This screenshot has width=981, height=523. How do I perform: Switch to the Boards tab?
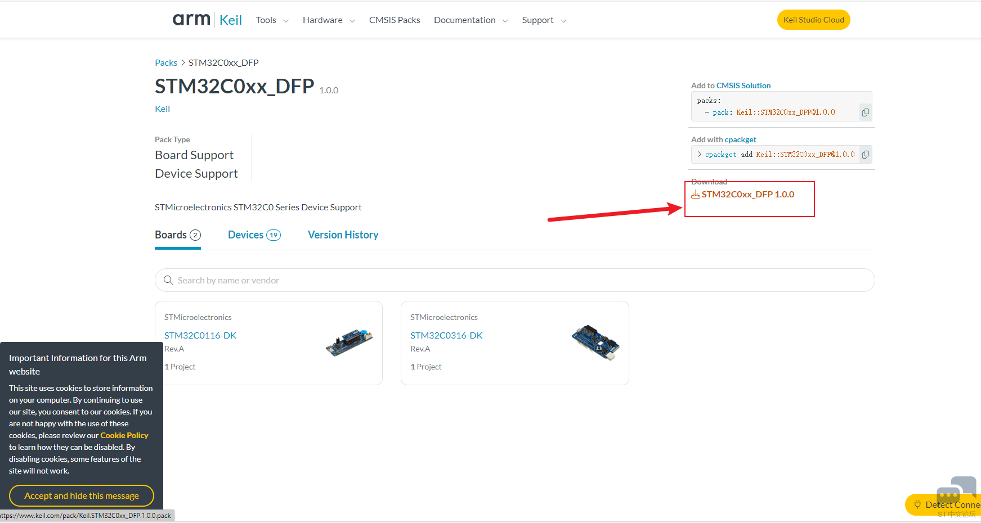tap(178, 235)
